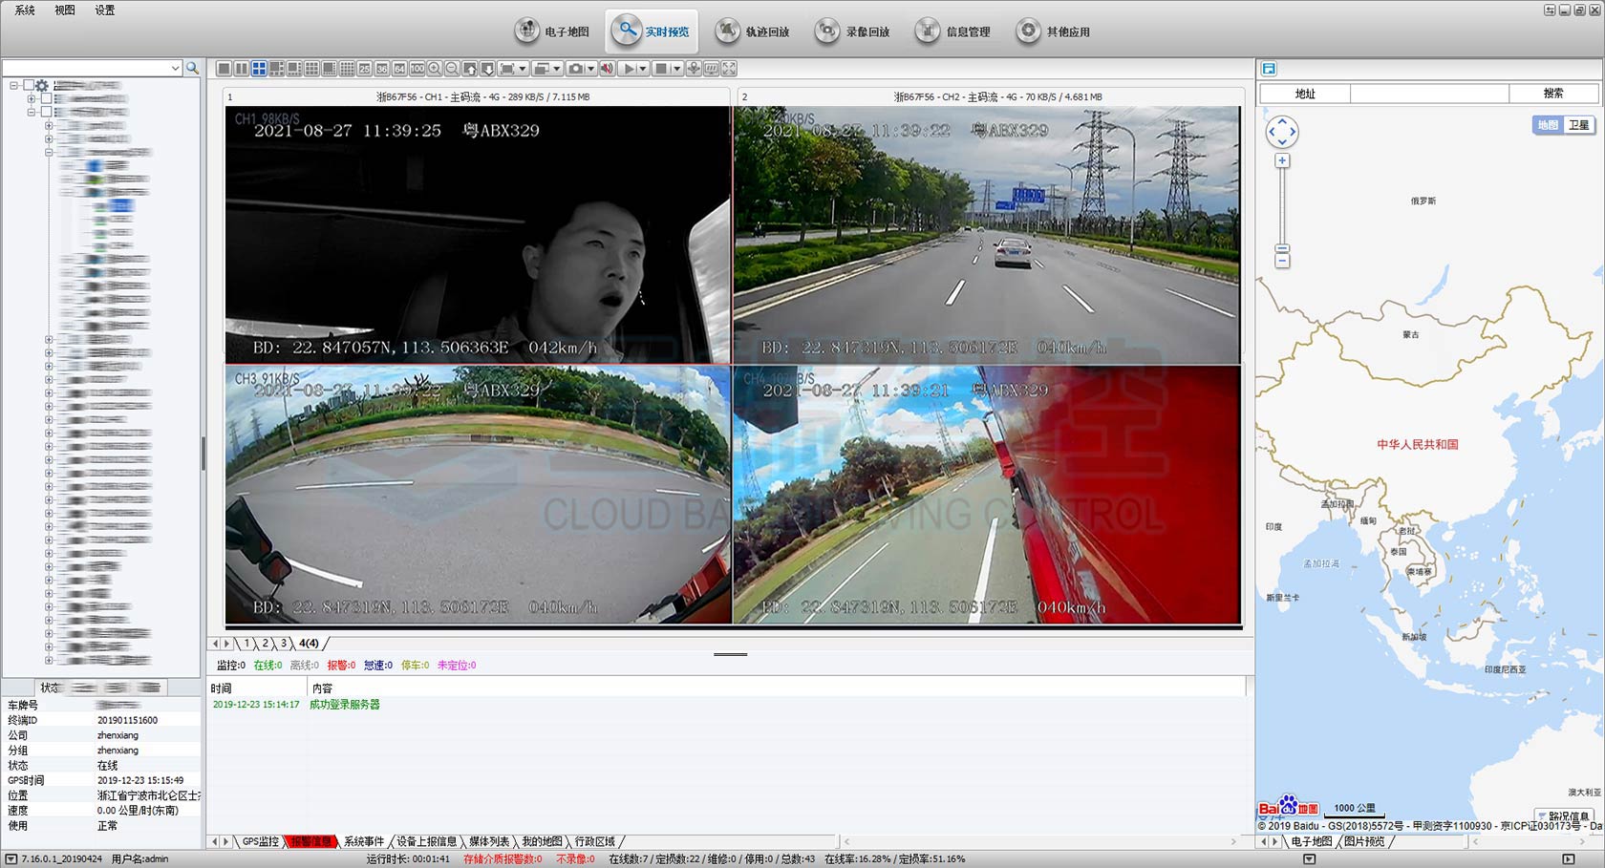Image resolution: width=1605 pixels, height=868 pixels.
Task: Open 实时预览 live preview module
Action: point(652,32)
